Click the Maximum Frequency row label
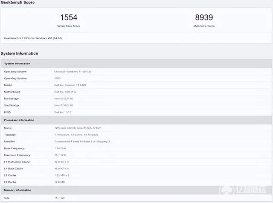Viewport: 273px width, 203px height. coord(17,155)
